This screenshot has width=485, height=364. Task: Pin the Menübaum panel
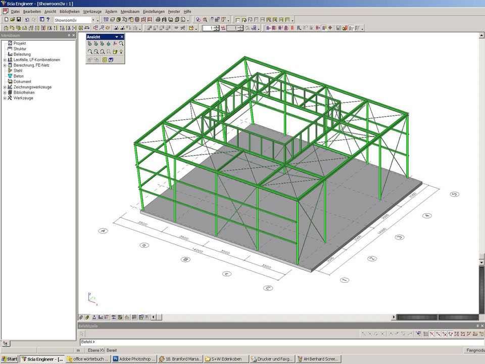click(x=69, y=35)
